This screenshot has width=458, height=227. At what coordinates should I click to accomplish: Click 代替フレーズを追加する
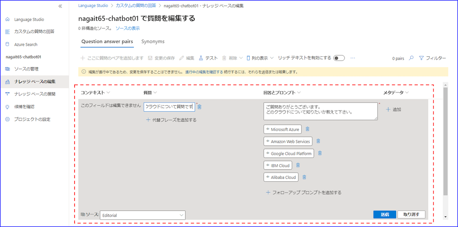point(171,120)
